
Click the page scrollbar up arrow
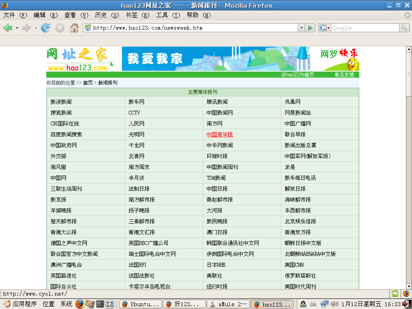409,49
